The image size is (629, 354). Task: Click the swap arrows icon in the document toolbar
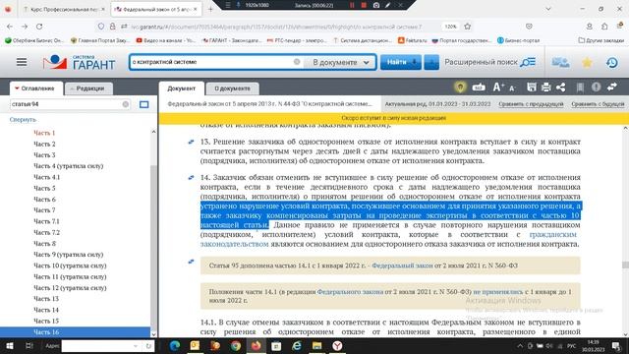tap(612, 87)
